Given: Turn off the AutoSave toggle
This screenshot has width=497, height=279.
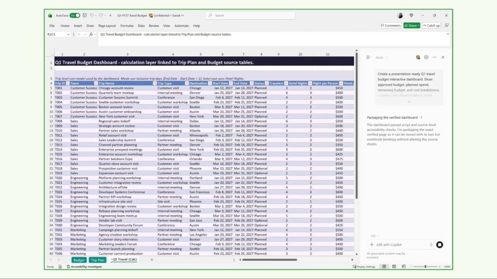Looking at the screenshot, I should pyautogui.click(x=75, y=15).
